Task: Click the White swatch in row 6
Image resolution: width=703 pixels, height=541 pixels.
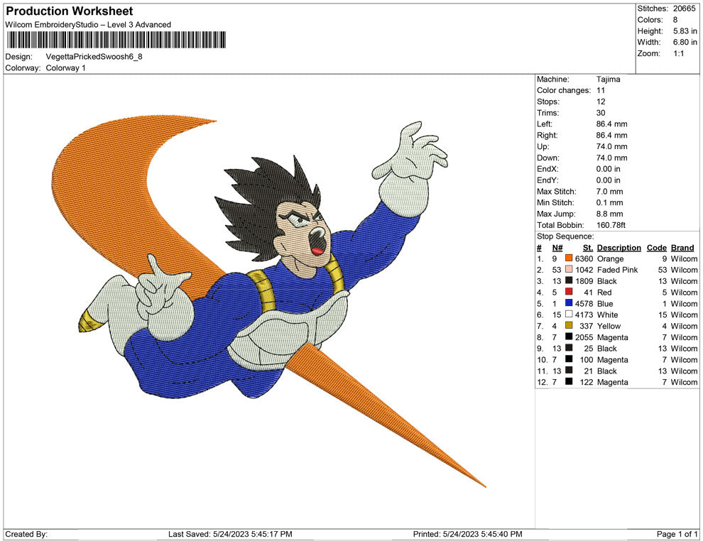Action: click(568, 315)
